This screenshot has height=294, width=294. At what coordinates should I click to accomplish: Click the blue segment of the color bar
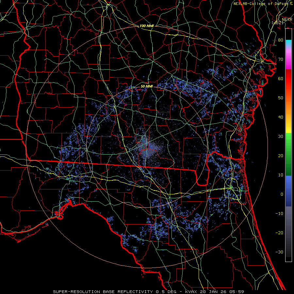point(288,191)
